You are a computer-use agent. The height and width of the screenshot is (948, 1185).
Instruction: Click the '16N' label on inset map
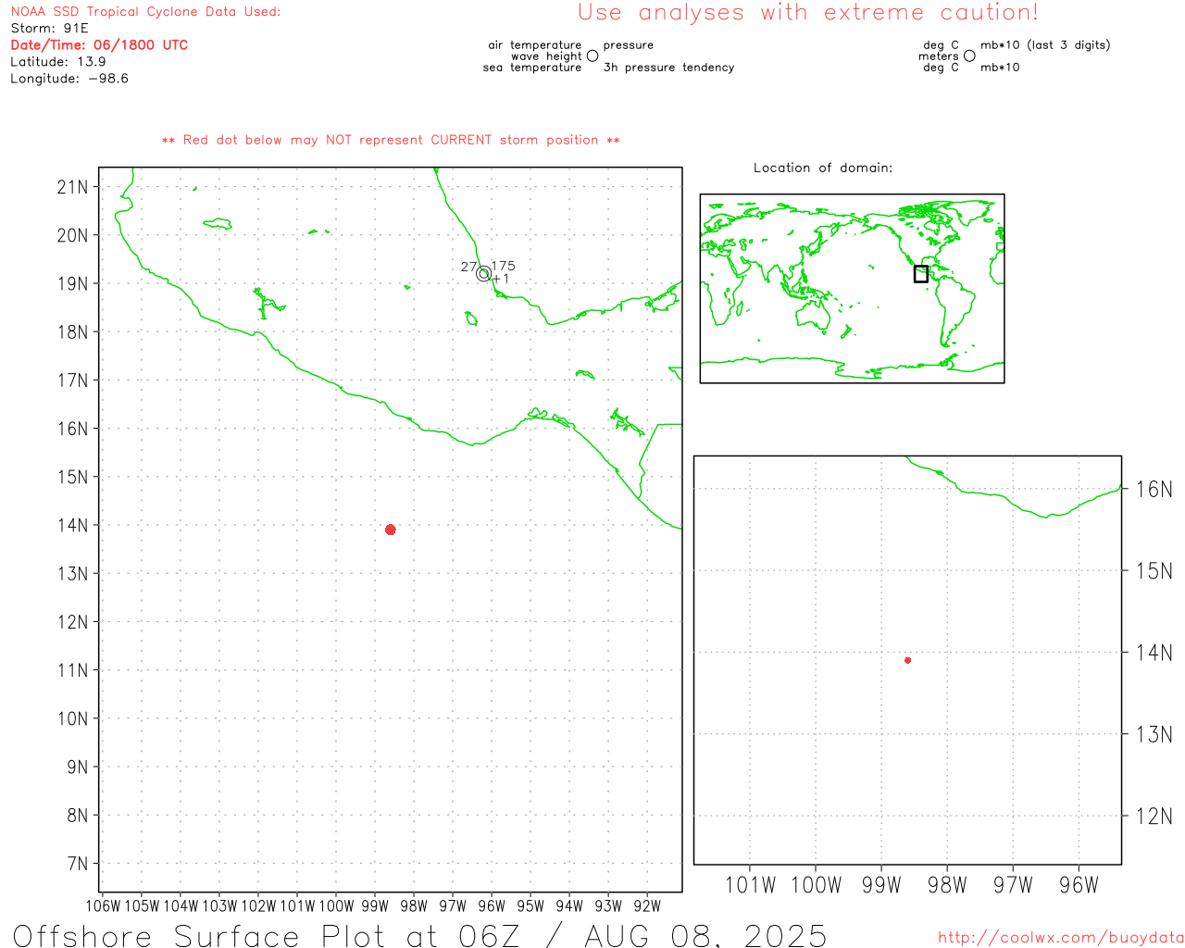pyautogui.click(x=1154, y=489)
